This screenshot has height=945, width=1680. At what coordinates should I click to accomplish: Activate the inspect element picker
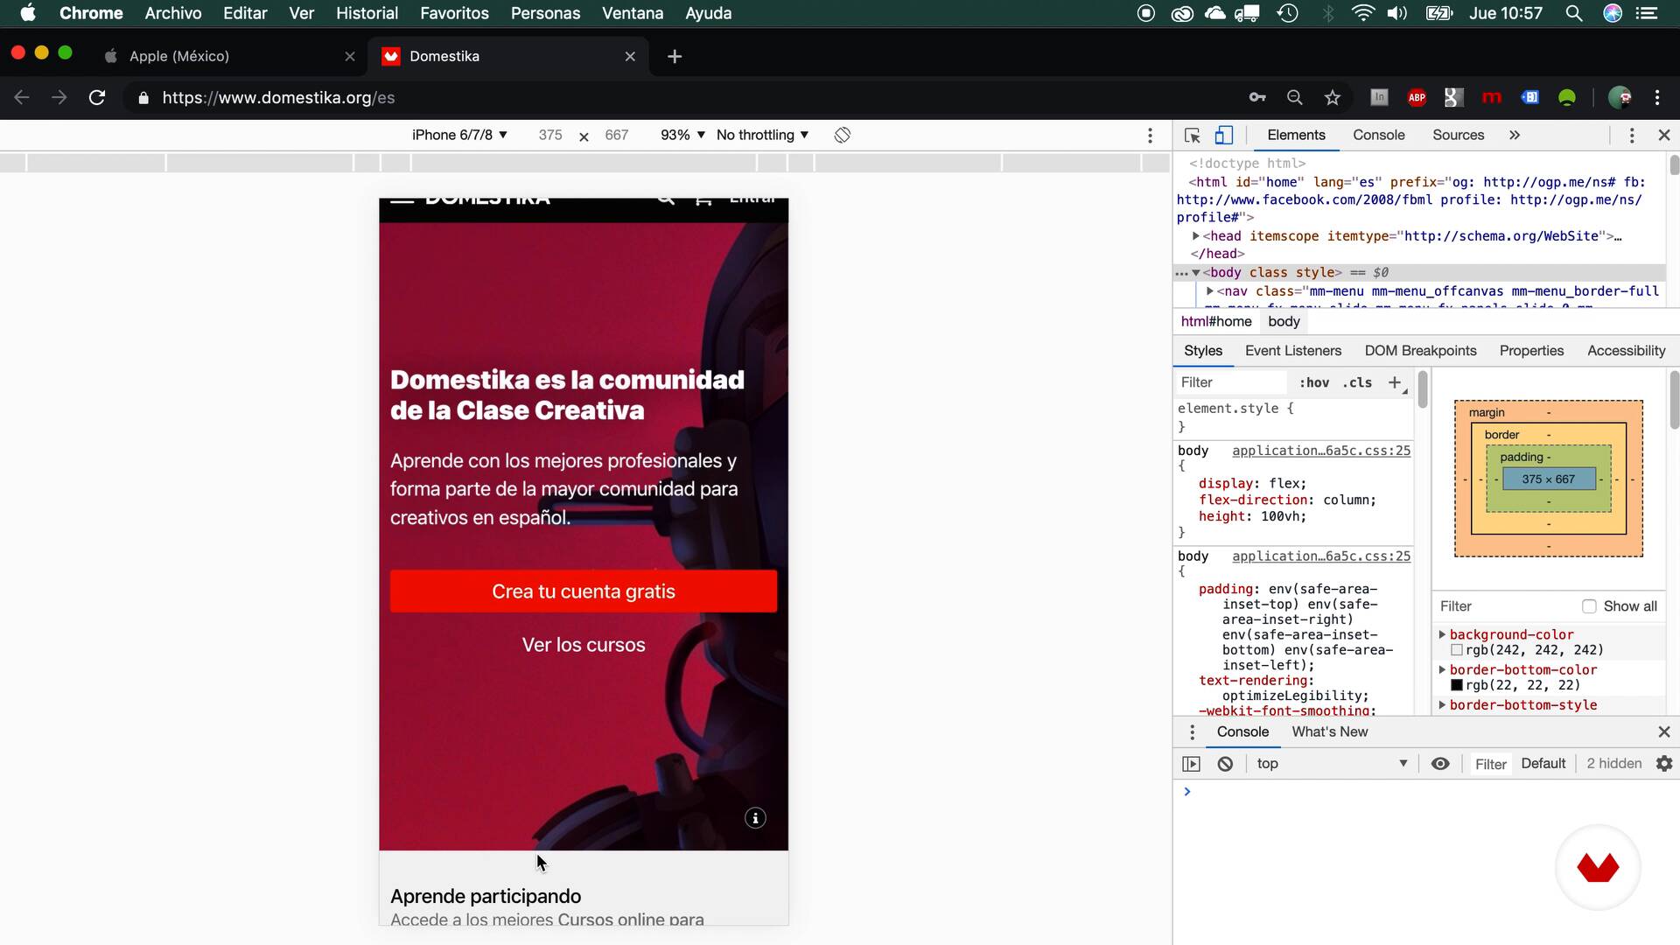[1192, 135]
